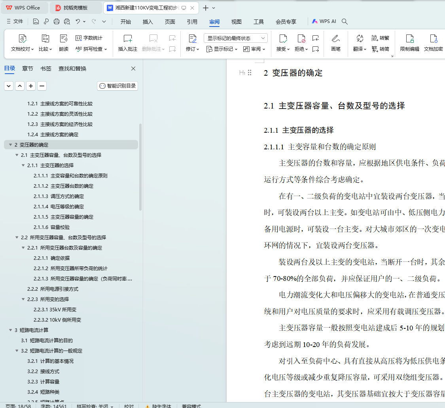Viewport: 445px width, 408px height.
Task: Select the 画笔 pen tool
Action: point(335,43)
